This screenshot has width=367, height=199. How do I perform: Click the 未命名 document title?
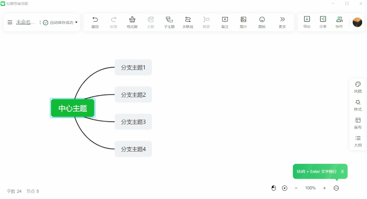tap(25, 22)
